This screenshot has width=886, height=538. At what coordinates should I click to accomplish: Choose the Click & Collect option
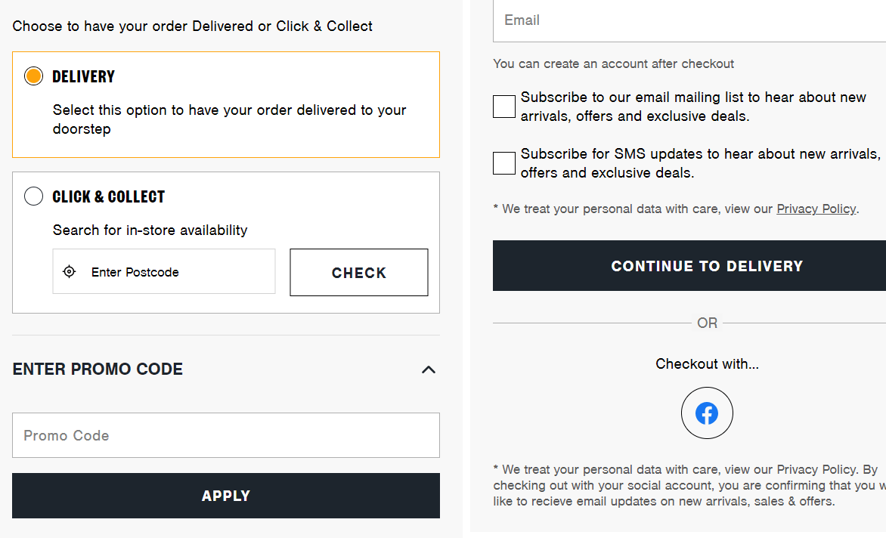click(x=33, y=196)
